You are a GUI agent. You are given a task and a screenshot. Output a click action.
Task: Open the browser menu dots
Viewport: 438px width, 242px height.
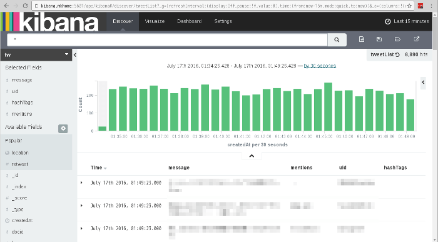pos(431,6)
